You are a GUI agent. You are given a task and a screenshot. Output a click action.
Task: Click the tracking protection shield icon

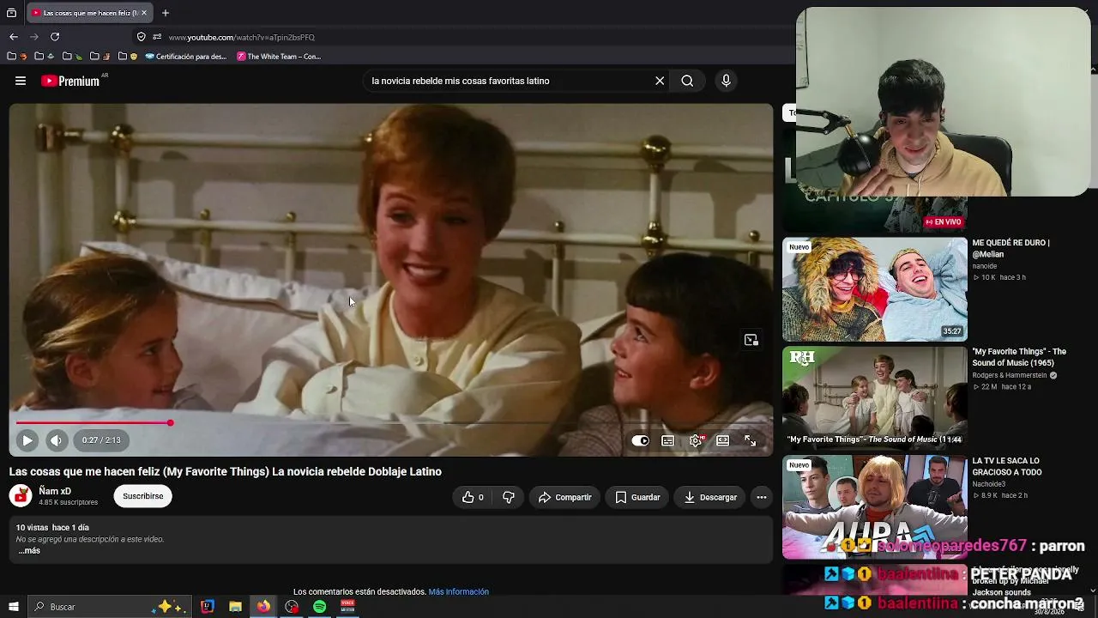pyautogui.click(x=142, y=37)
